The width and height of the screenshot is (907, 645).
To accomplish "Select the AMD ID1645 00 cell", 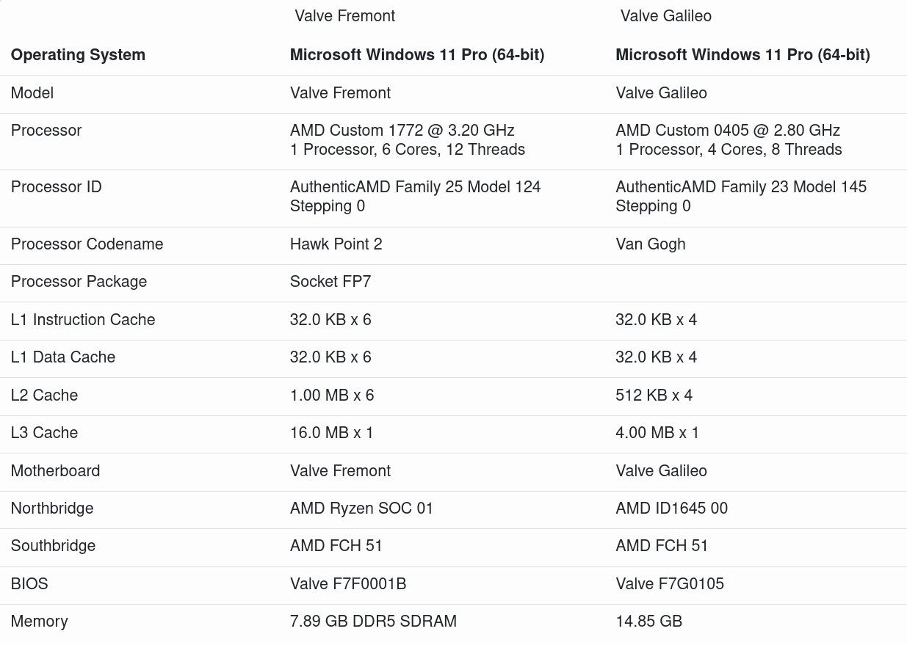I will coord(671,509).
